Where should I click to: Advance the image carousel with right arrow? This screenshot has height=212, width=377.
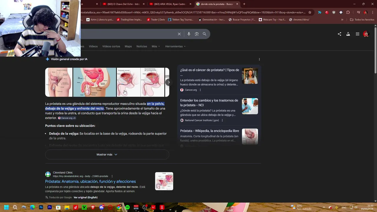[x=168, y=82]
